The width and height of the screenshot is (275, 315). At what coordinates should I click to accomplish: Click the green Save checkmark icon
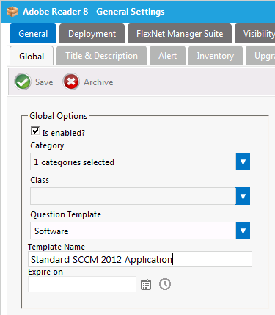[x=23, y=82]
